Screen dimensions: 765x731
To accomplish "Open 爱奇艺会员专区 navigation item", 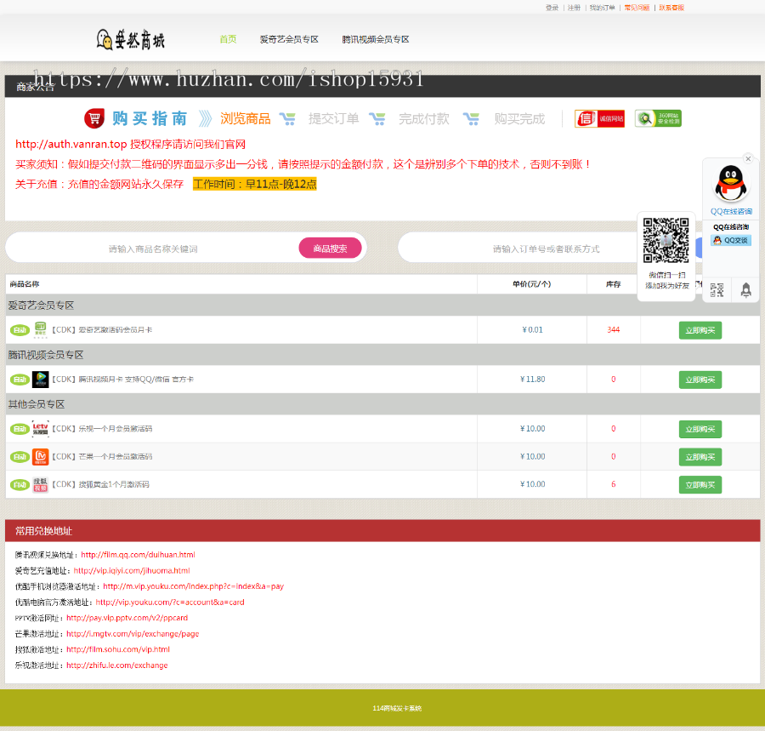I will click(x=289, y=39).
